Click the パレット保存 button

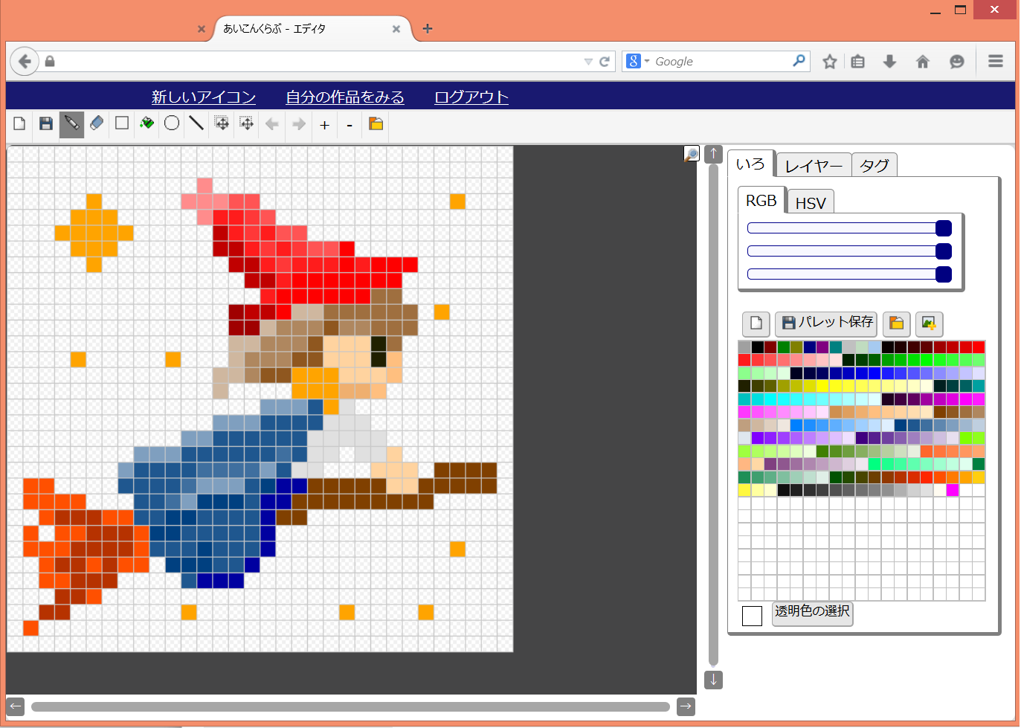coord(826,323)
